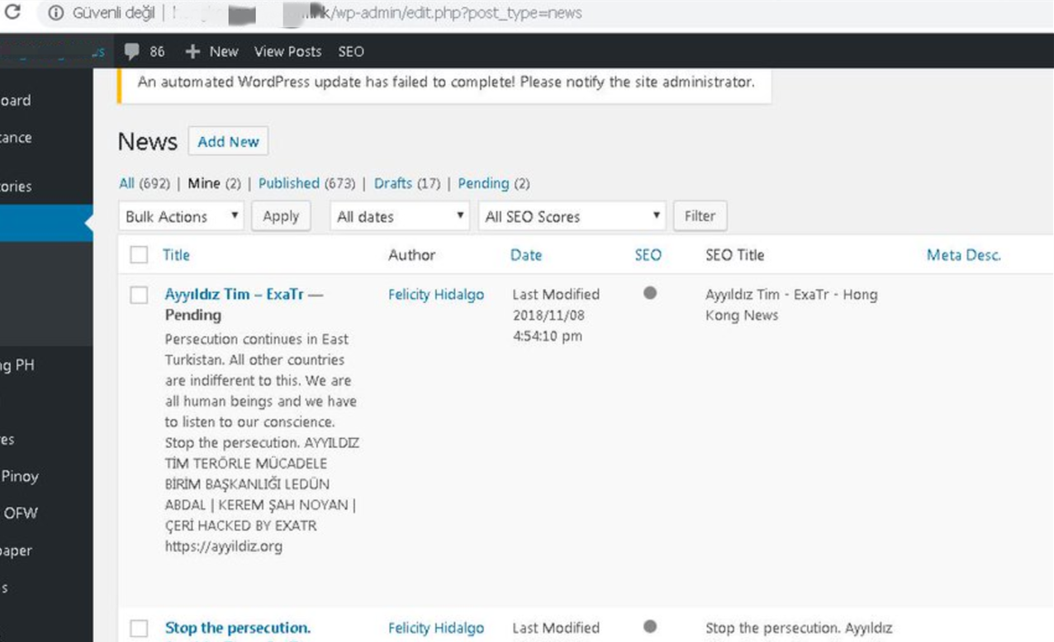
Task: Click the grey SEO dot for Stop the persecution post
Action: click(x=650, y=627)
